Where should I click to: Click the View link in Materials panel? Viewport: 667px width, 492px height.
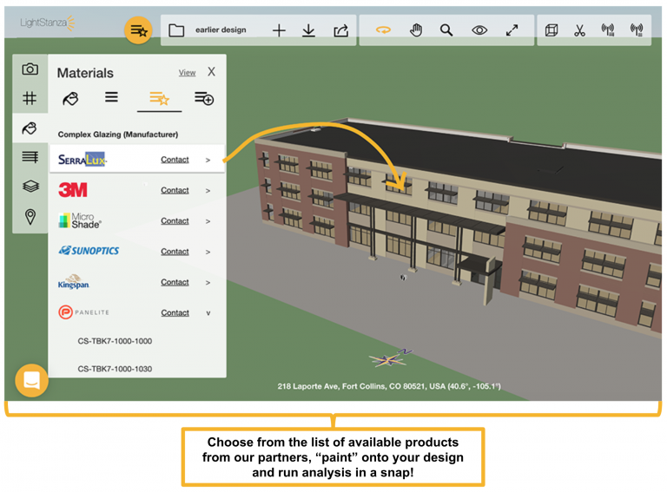(x=187, y=73)
